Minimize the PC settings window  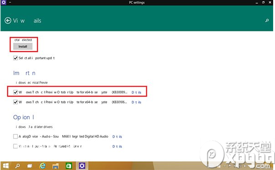pyautogui.click(x=257, y=3)
